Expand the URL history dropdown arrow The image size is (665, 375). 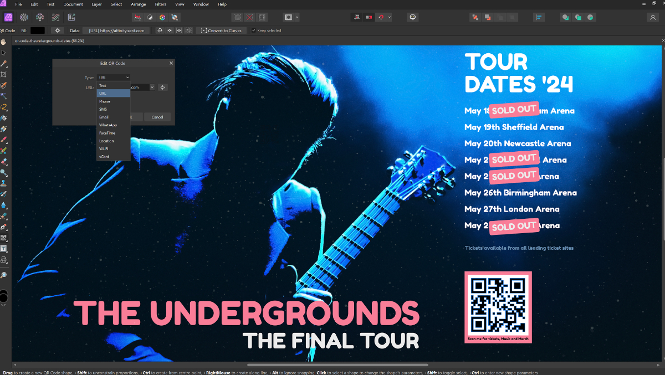tap(152, 87)
